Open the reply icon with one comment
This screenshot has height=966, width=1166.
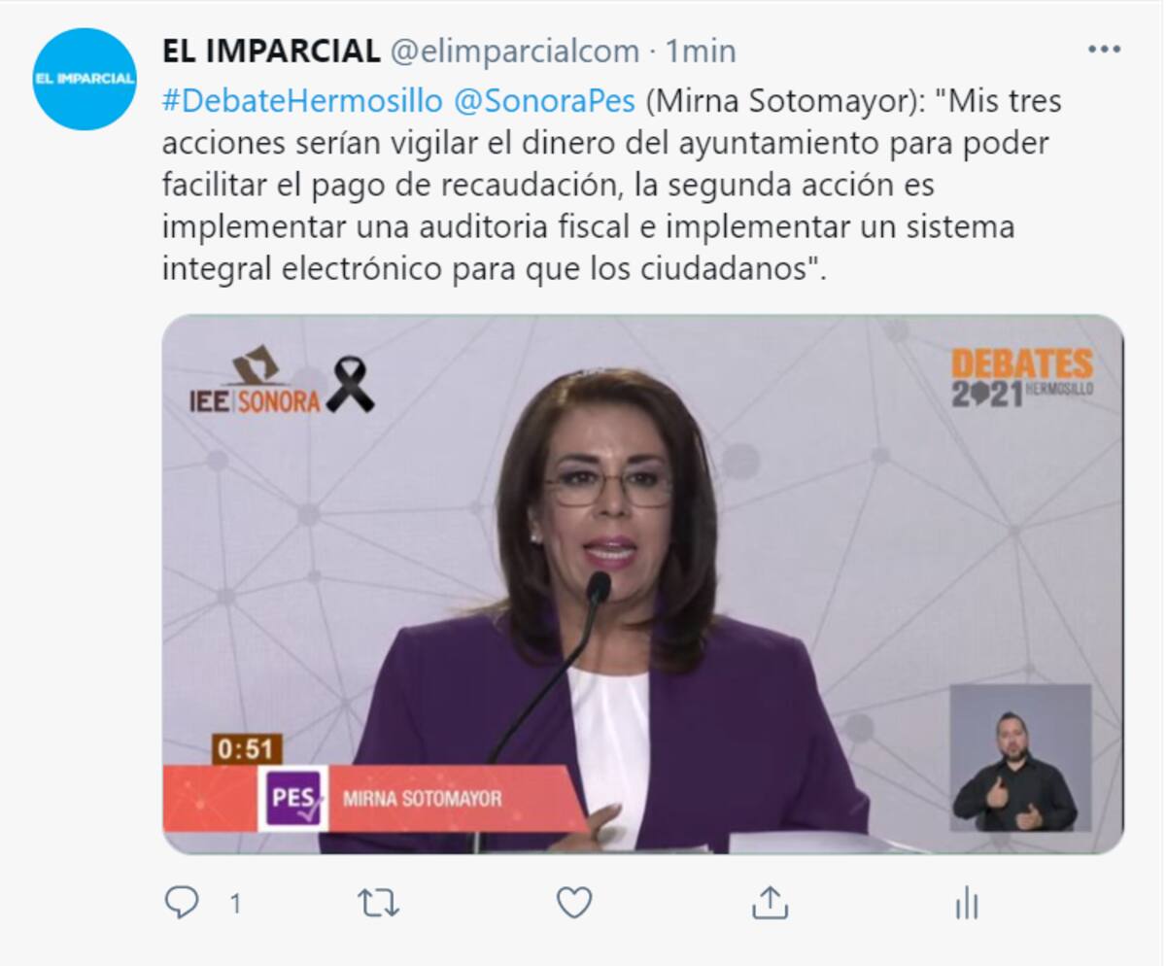182,904
